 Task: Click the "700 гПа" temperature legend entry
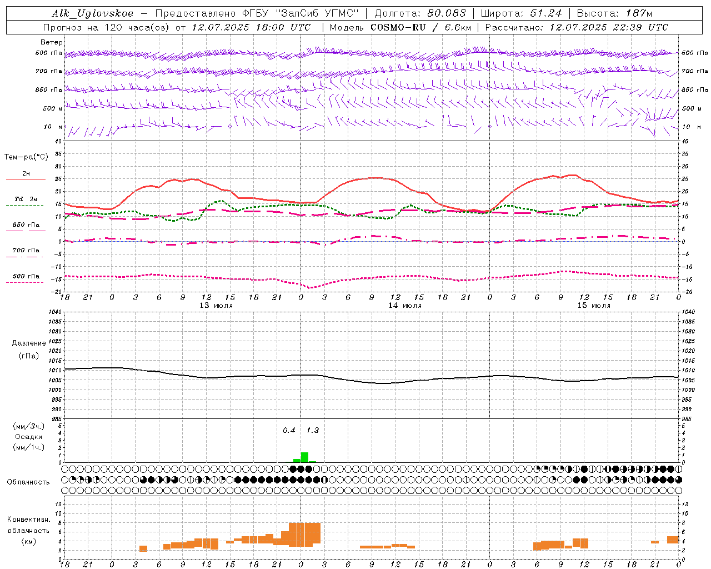[x=26, y=251]
